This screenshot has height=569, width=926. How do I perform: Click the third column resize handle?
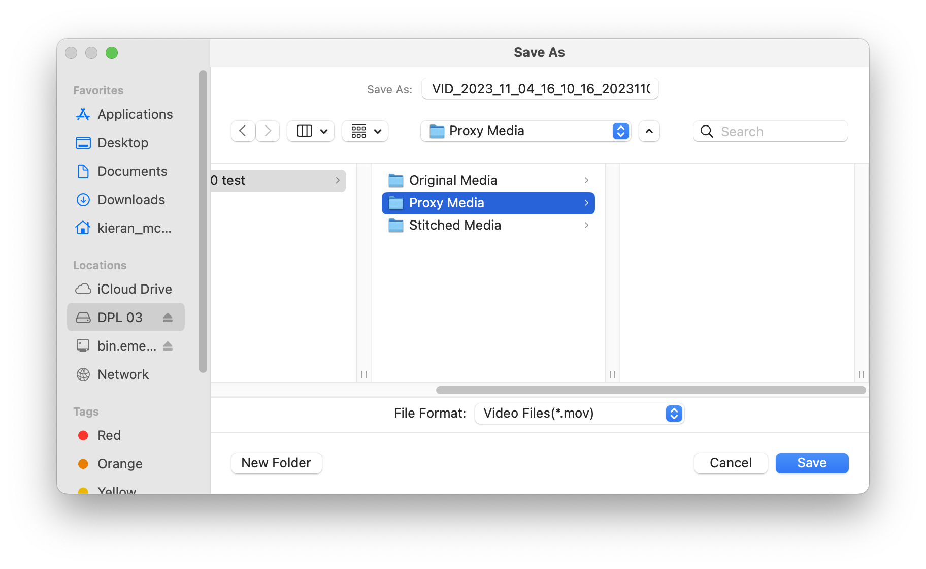(x=862, y=374)
